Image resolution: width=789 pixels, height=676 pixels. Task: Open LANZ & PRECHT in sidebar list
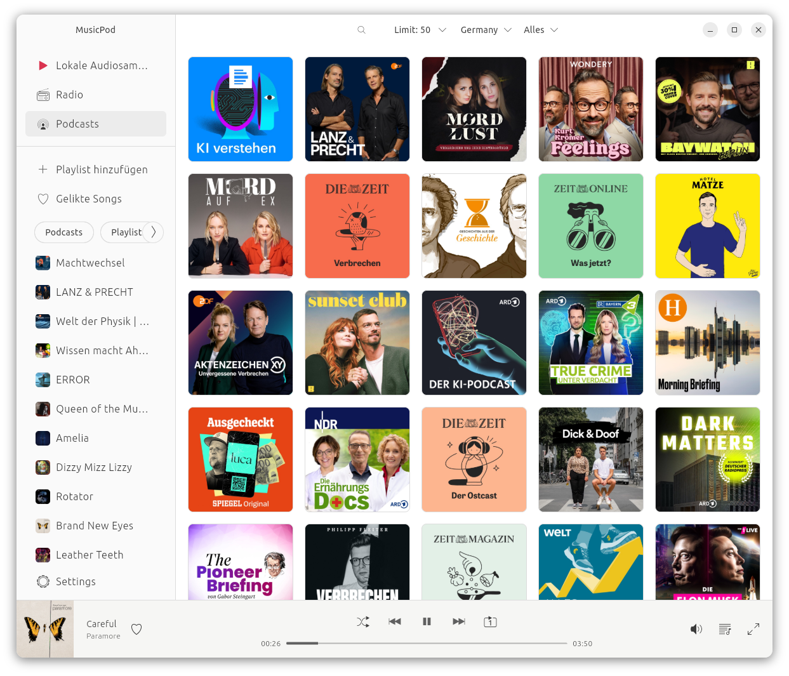[96, 292]
